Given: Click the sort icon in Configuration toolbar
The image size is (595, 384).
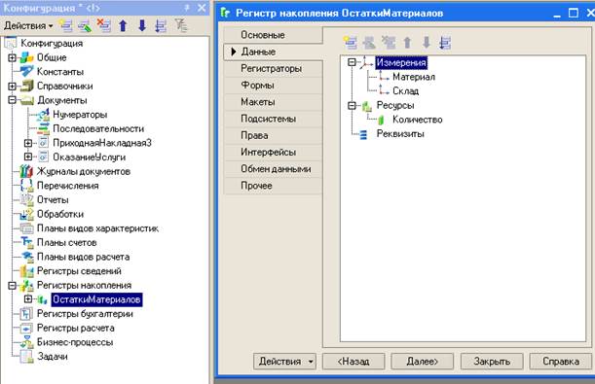Looking at the screenshot, I should [161, 25].
